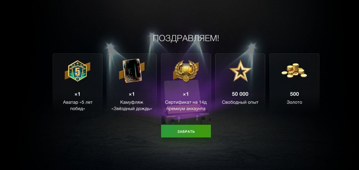Click the Камуфляж «Звёздный дождь» label
Viewport: 359px width, 170px height.
pos(132,105)
